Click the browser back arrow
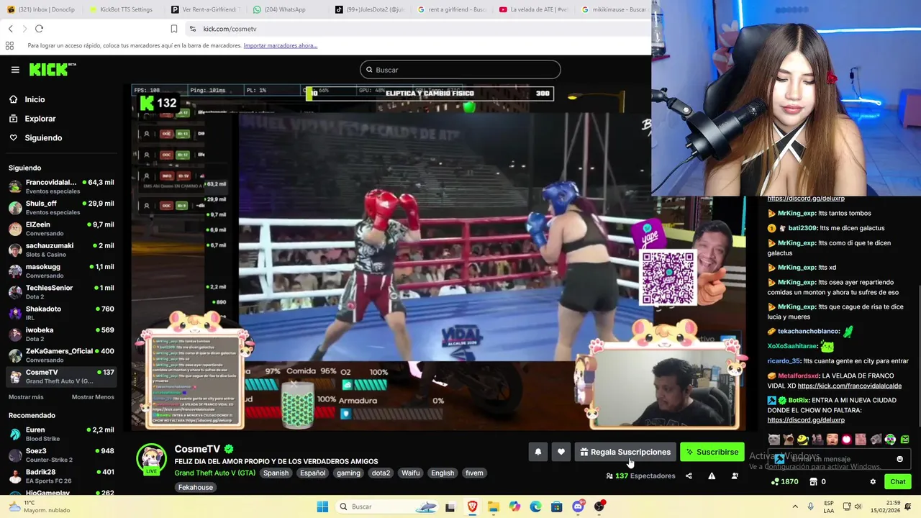Screen dimensions: 921x518 pos(10,29)
